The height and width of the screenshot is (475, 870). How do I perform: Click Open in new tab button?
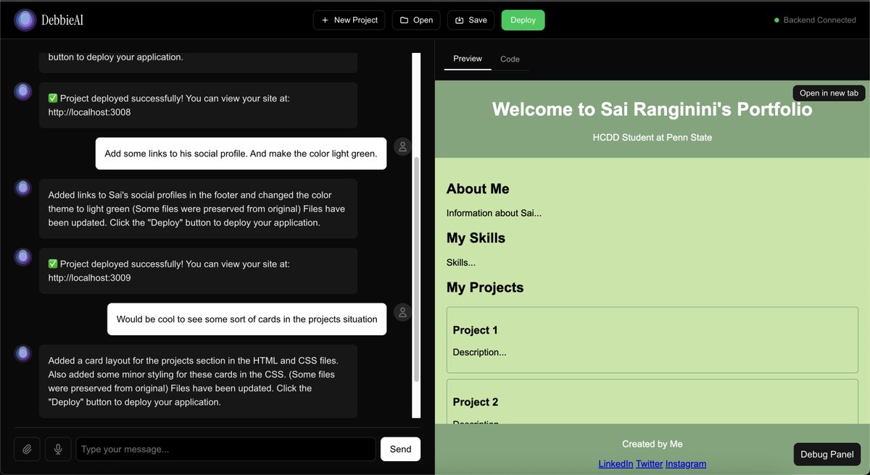[x=829, y=93]
